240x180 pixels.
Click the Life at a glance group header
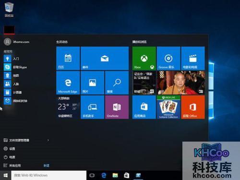(62, 42)
